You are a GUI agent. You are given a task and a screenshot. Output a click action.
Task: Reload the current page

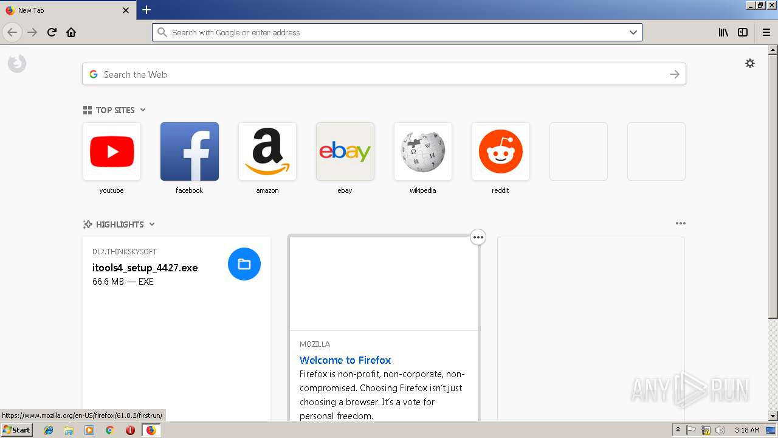point(52,32)
